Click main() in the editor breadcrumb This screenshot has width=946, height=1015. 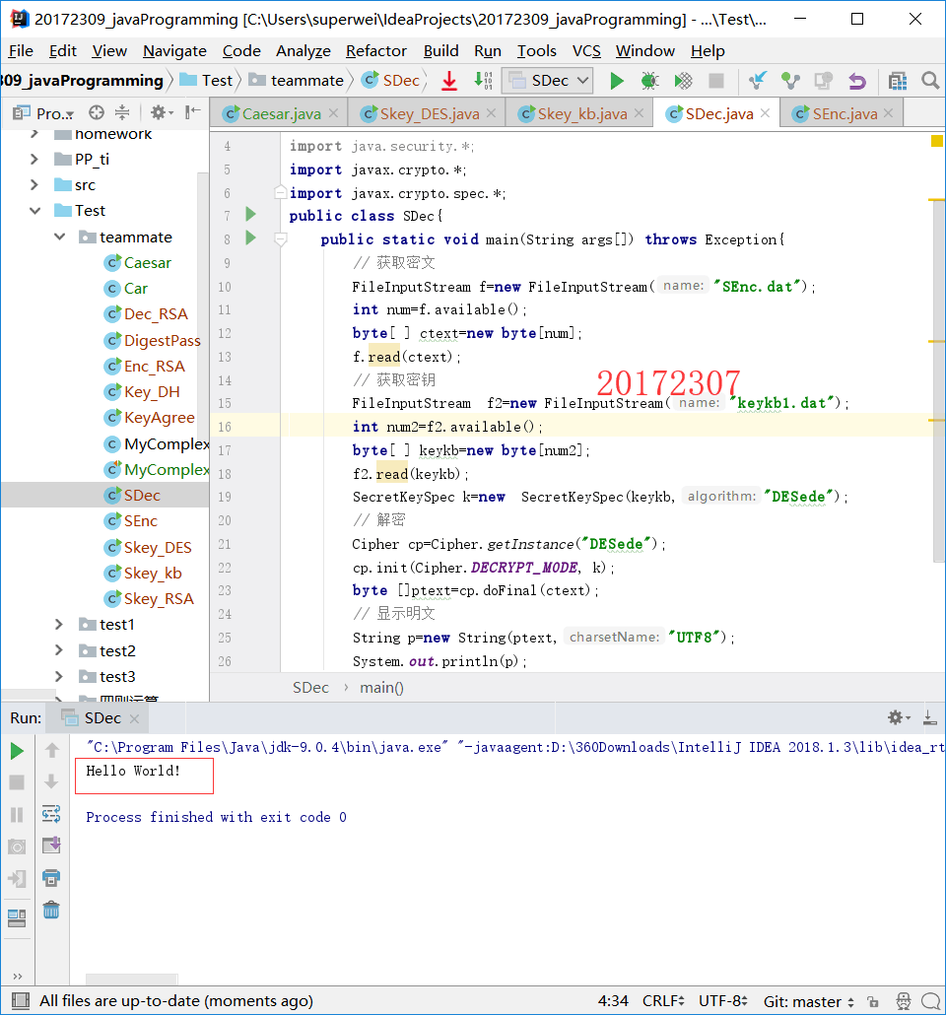(381, 688)
